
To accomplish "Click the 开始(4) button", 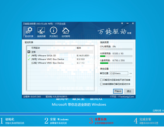I will pos(118,91).
